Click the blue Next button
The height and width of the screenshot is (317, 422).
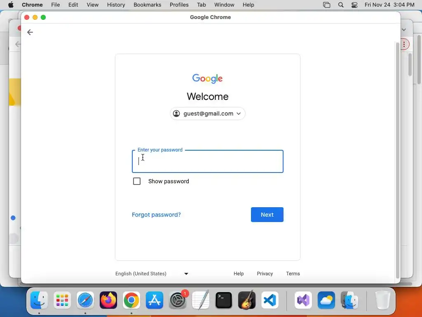click(x=267, y=215)
